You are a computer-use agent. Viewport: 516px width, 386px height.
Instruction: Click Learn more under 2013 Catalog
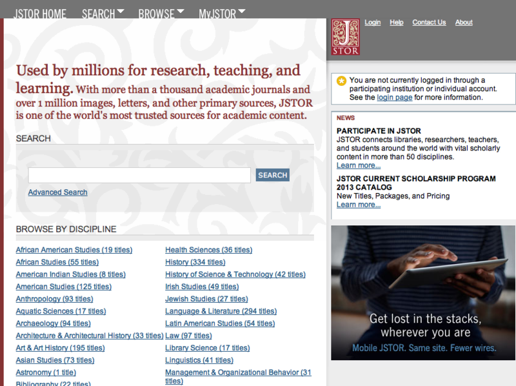pyautogui.click(x=359, y=205)
